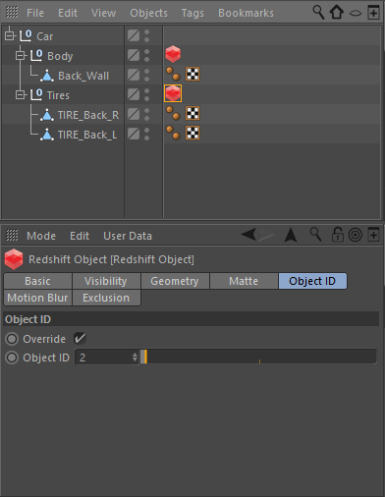Screen dimensions: 385x497
Task: Select the TIRE_Back_R object name
Action: coord(88,115)
